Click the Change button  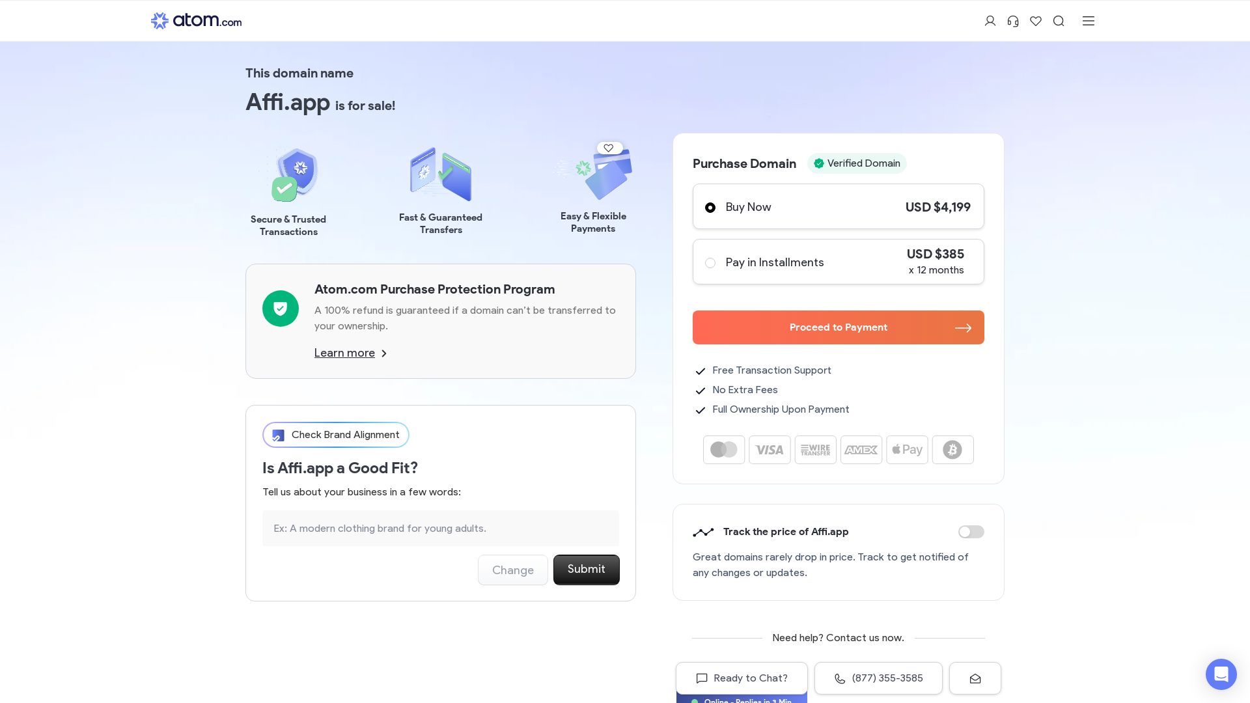[x=512, y=570]
